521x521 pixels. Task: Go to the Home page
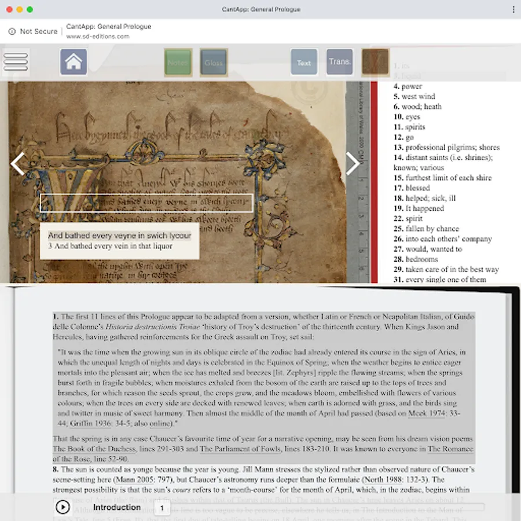74,62
